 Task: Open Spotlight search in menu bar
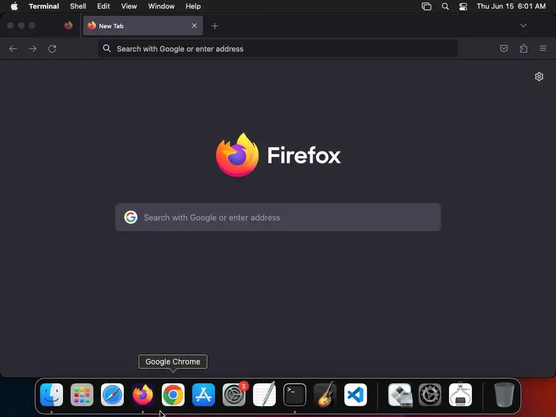[x=445, y=6]
